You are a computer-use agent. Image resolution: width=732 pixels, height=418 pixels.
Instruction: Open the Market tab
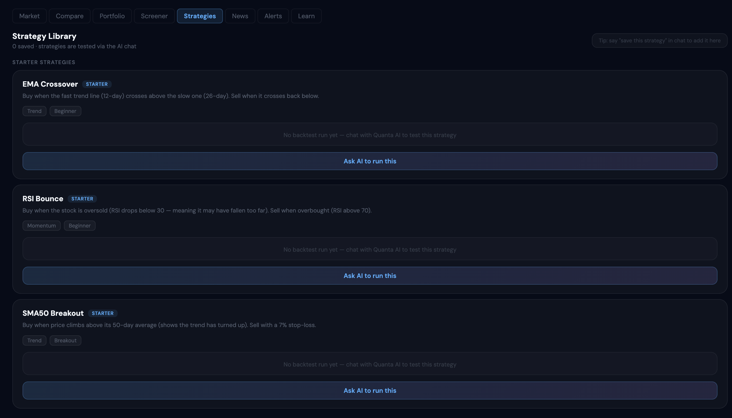(x=29, y=16)
